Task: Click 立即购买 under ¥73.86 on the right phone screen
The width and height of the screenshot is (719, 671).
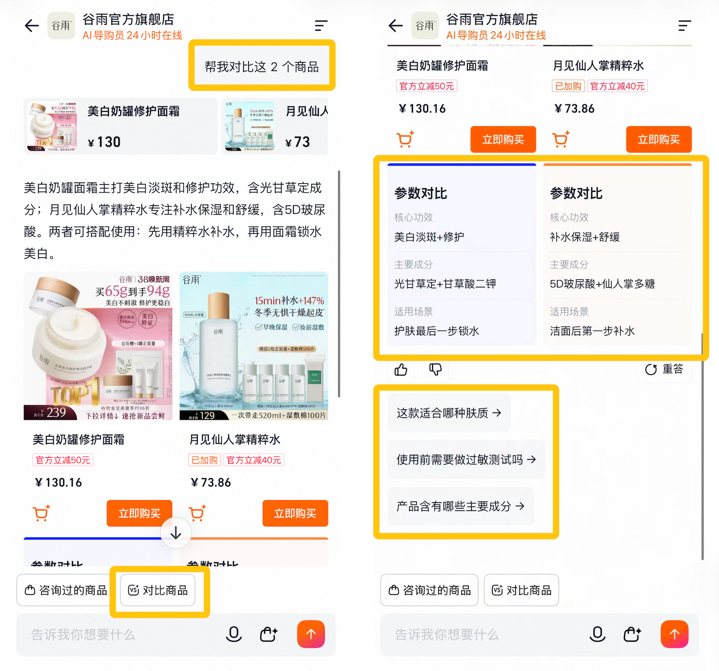Action: pyautogui.click(x=659, y=140)
